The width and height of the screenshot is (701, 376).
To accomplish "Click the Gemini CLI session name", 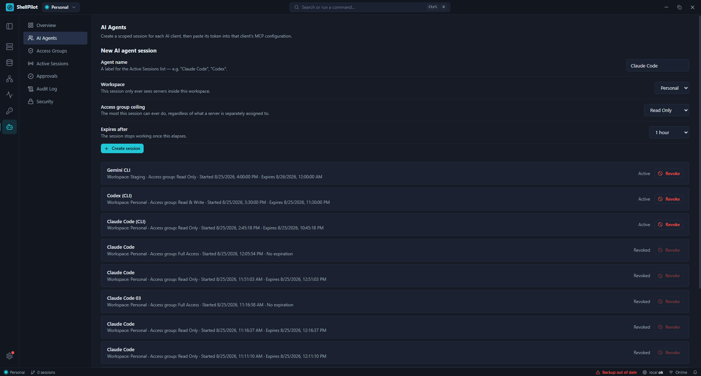I will [119, 170].
